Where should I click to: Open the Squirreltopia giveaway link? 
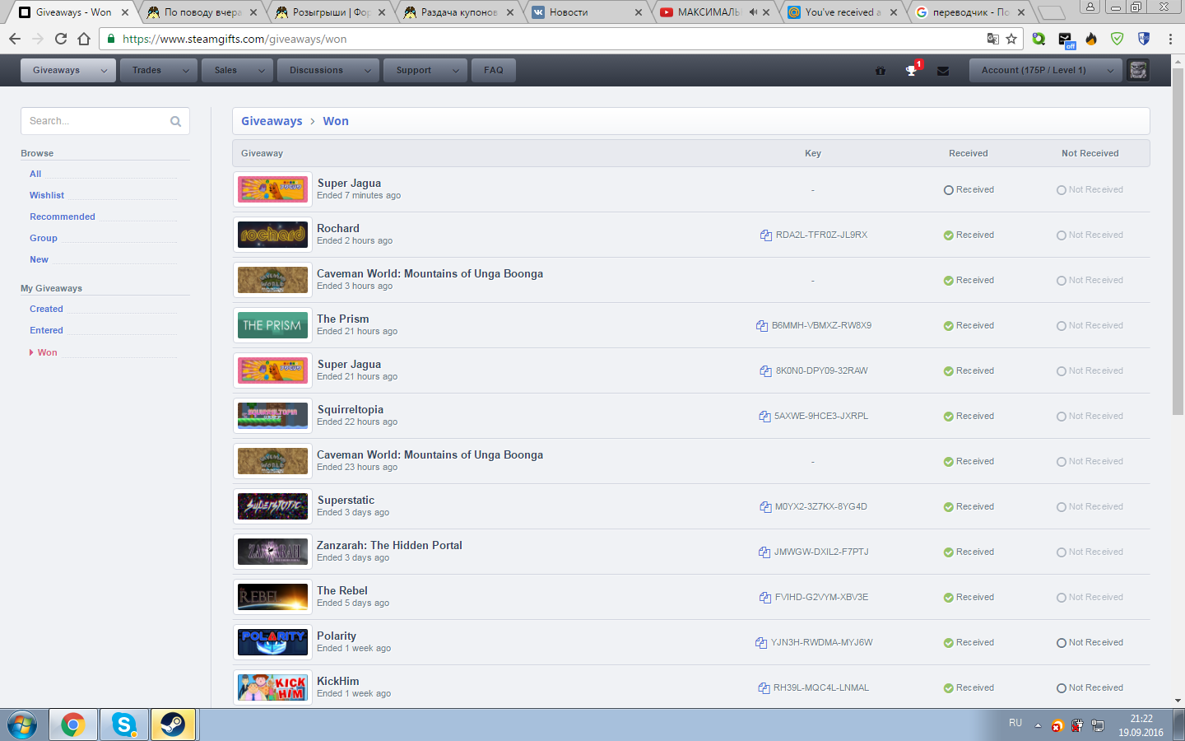point(351,410)
